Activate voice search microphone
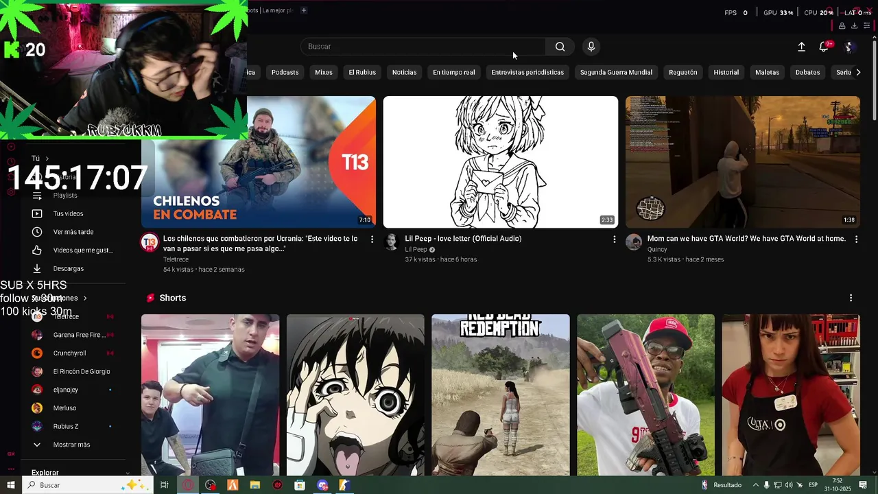Screen dimensions: 878x494 591,47
